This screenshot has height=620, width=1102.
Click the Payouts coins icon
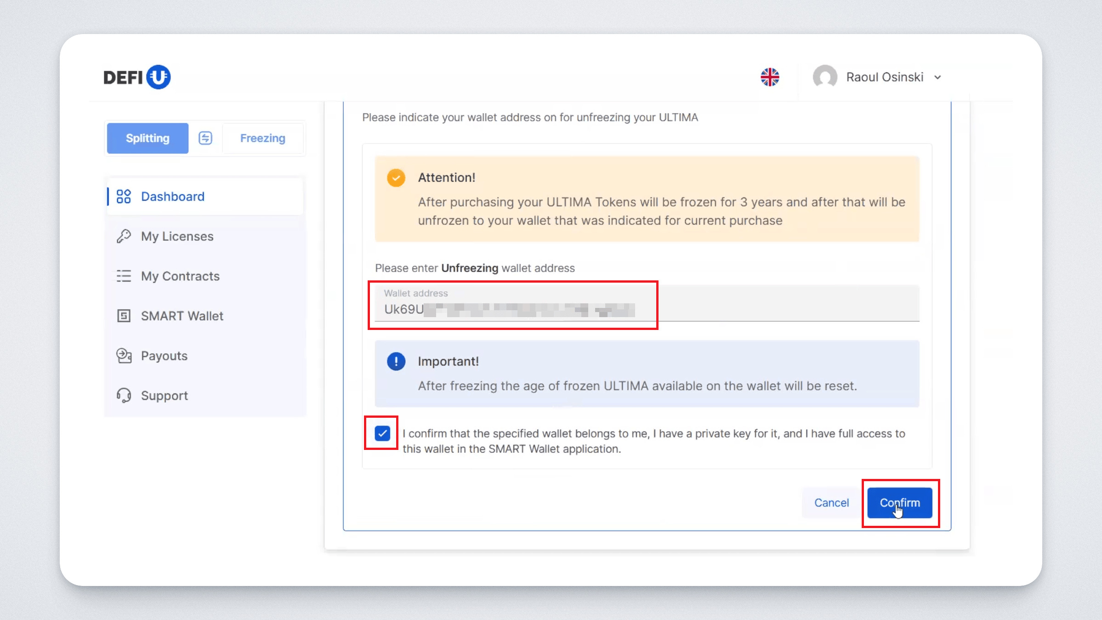point(124,356)
